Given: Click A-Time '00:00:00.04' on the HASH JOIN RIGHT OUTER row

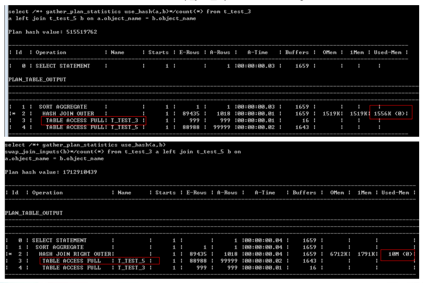Looking at the screenshot, I should click(264, 254).
